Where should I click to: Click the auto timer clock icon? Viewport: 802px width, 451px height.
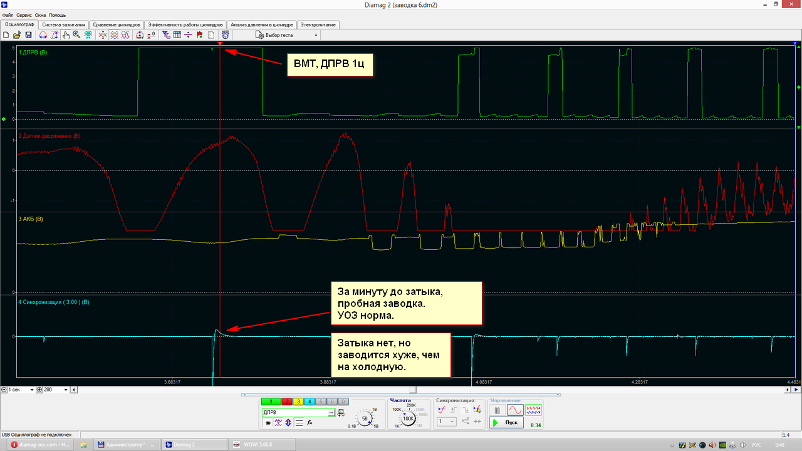click(x=225, y=35)
